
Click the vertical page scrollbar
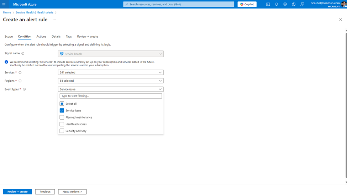(346, 105)
